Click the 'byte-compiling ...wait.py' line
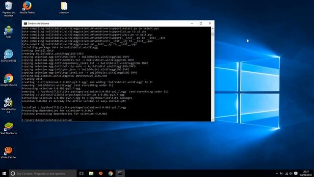The height and width of the screenshot is (177, 314). [87, 35]
